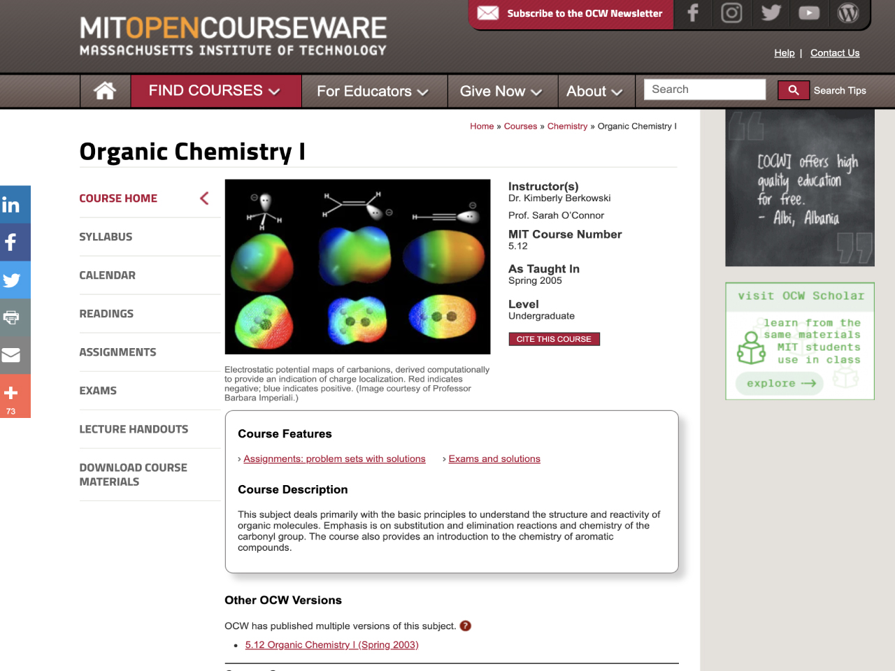
Task: Click the Organic Chemistry I page title
Action: coord(192,152)
